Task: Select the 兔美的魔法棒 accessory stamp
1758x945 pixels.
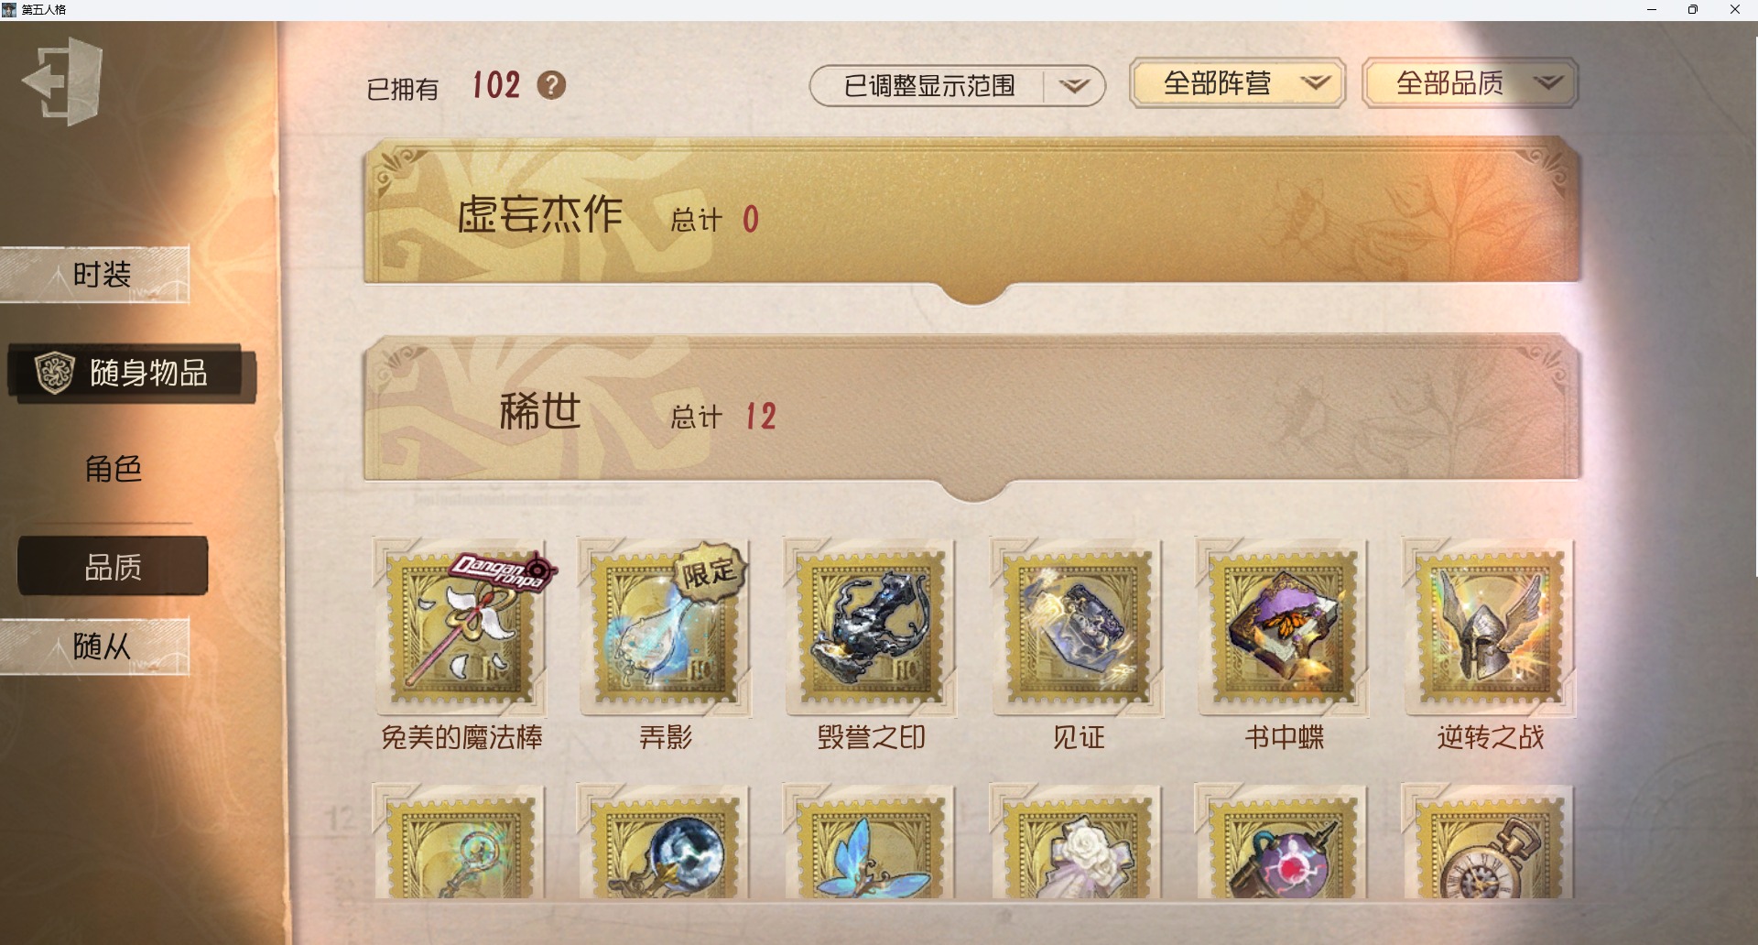Action: [461, 627]
